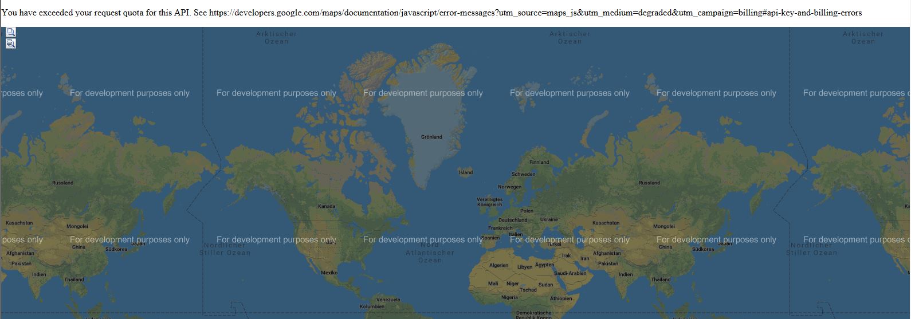Select the Kanada label on the map
Screen dimensions: 911x319
click(327, 206)
